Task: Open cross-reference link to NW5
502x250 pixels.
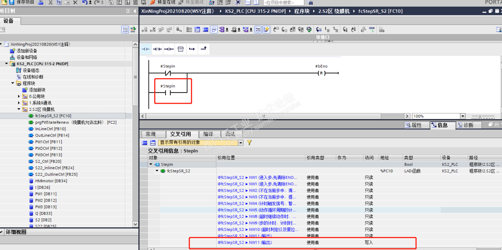Action: click(257, 210)
